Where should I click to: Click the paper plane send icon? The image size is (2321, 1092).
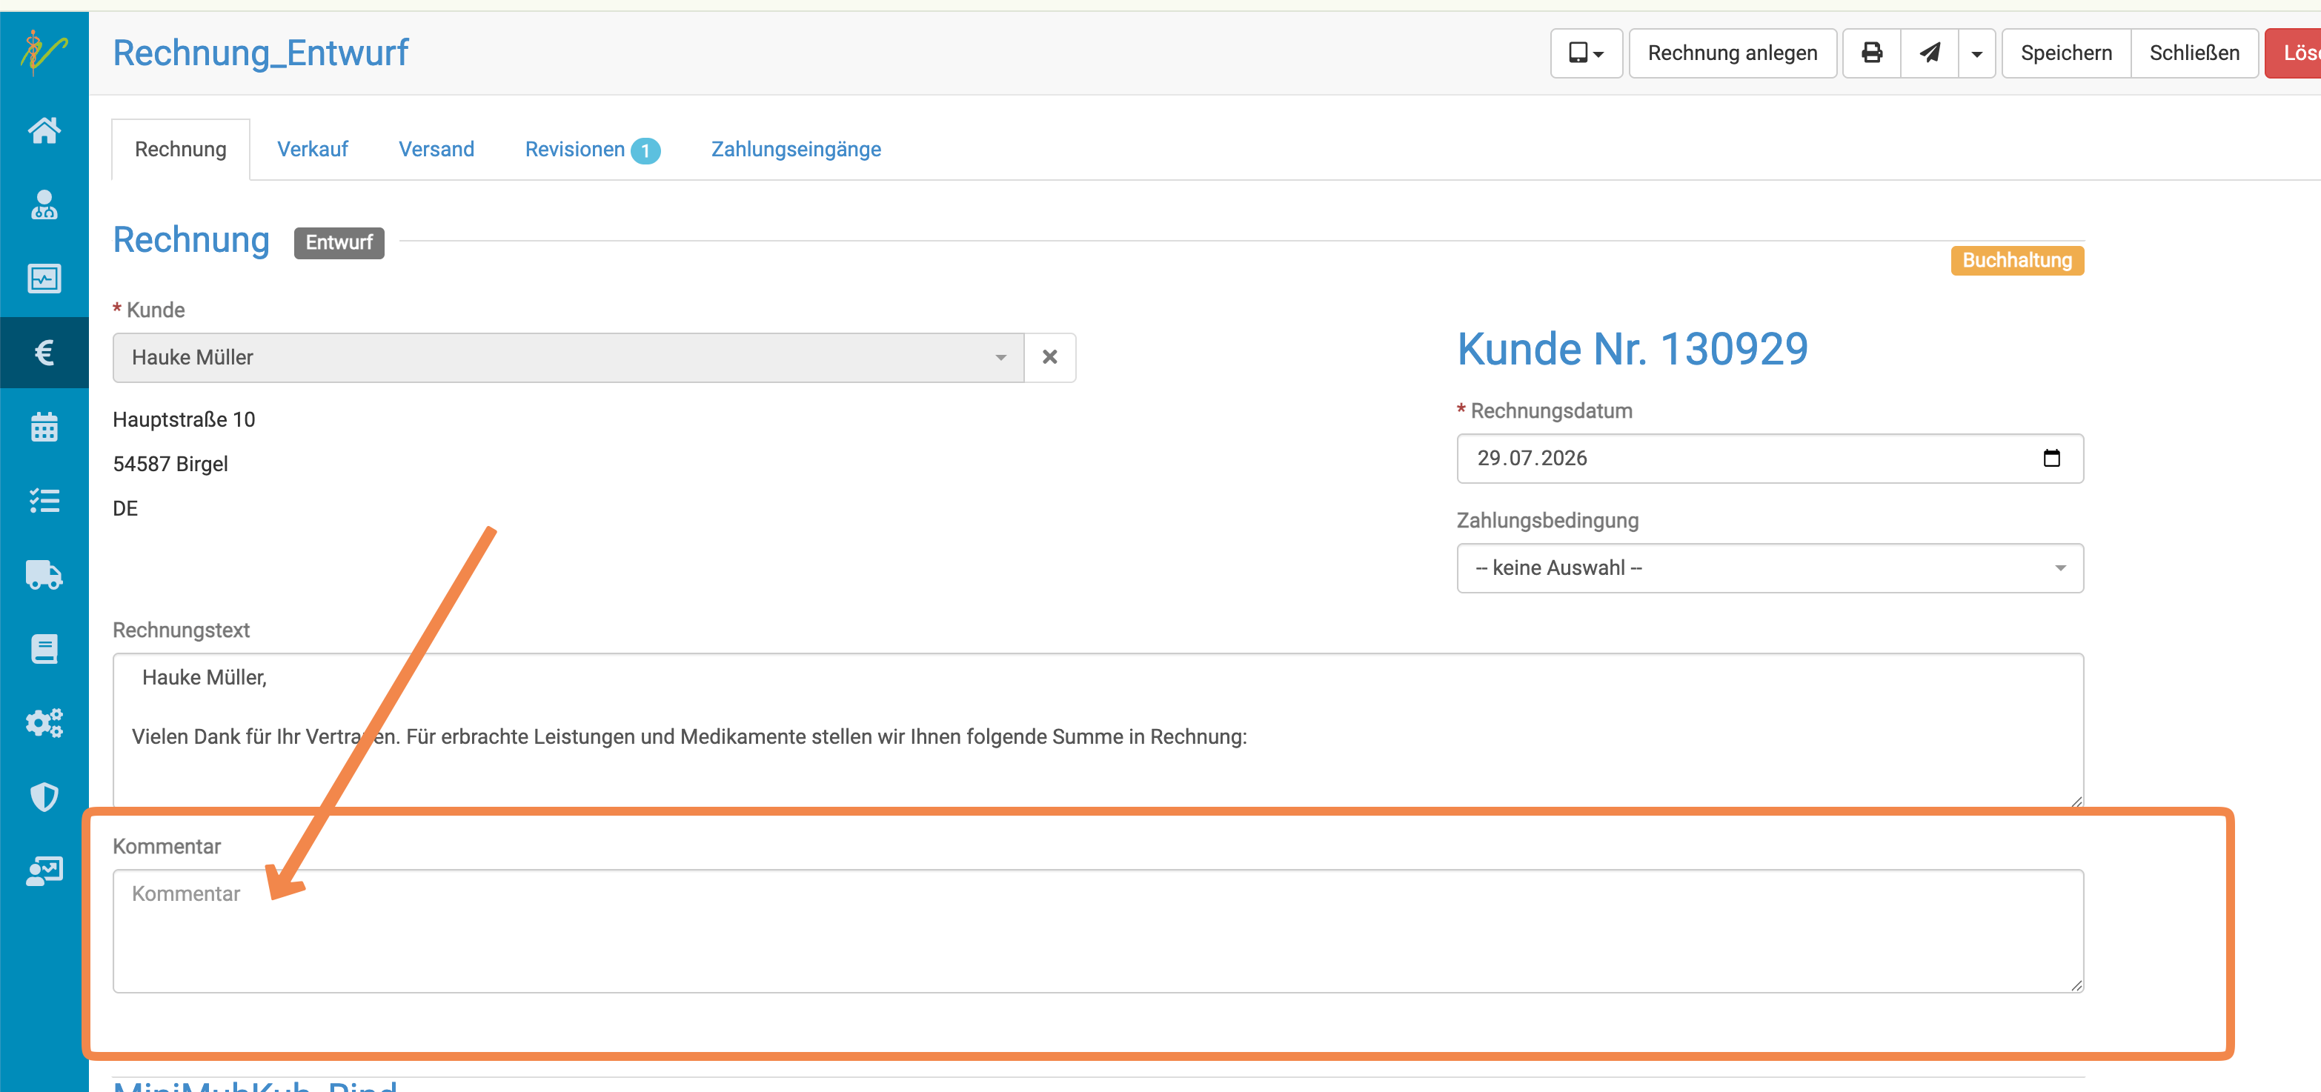click(x=1929, y=53)
